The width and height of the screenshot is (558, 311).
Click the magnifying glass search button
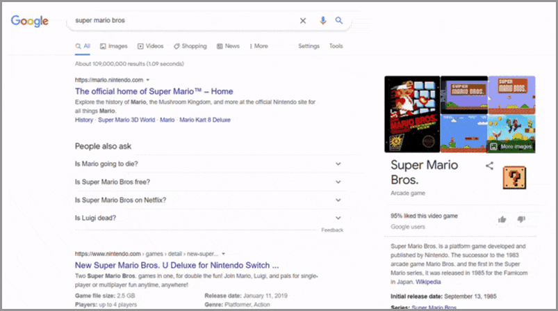(x=339, y=20)
